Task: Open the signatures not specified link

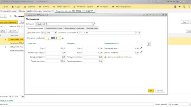Action: tap(7, 100)
